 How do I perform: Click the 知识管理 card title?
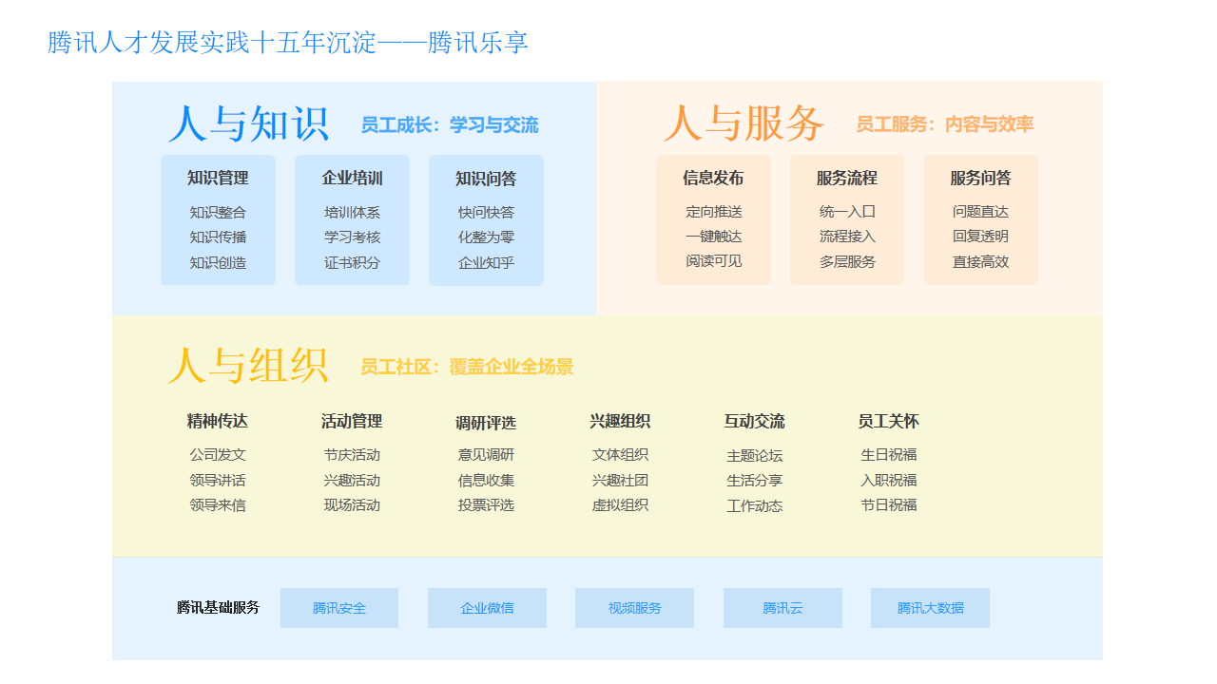click(x=218, y=178)
